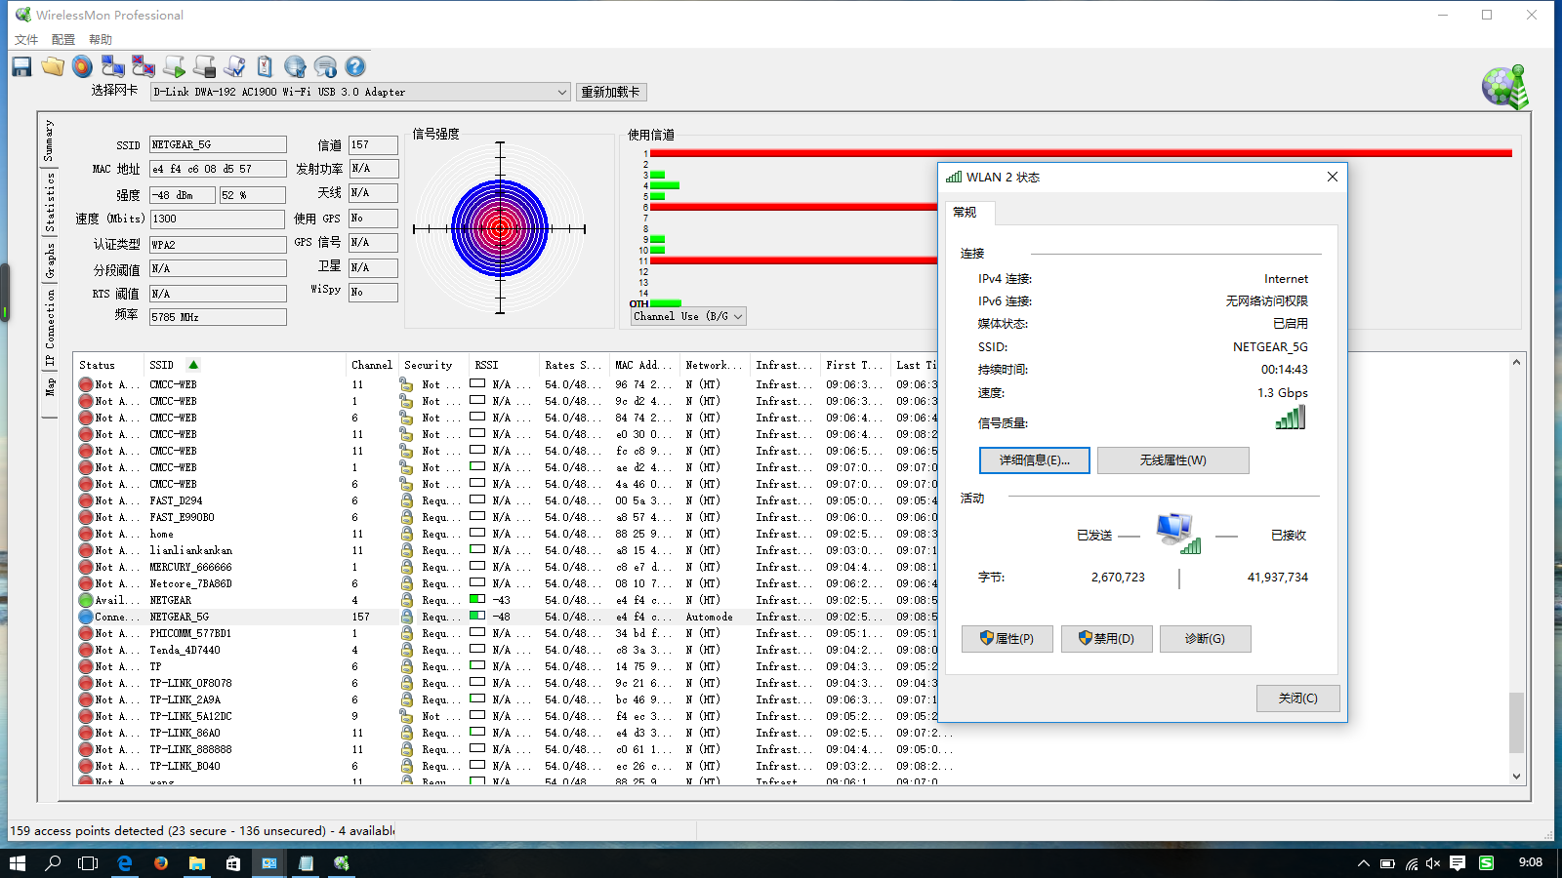This screenshot has width=1562, height=878.
Task: Switch to the IP Connection side tab
Action: pyautogui.click(x=50, y=328)
